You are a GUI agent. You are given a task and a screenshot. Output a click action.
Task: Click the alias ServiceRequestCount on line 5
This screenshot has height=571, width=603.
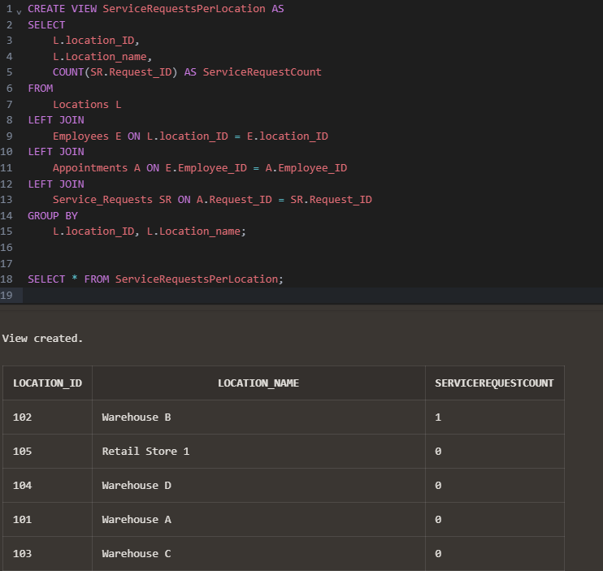tap(262, 72)
